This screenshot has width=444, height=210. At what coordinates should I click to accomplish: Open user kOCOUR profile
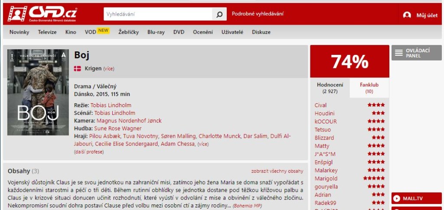(x=326, y=122)
